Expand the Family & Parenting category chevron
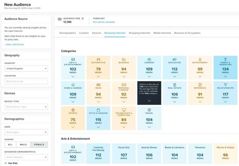This screenshot has width=239, height=166. (x=225, y=77)
